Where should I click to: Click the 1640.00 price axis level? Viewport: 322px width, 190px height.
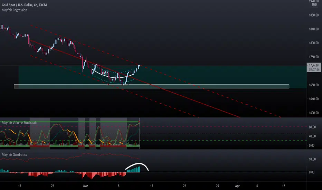coord(314,99)
